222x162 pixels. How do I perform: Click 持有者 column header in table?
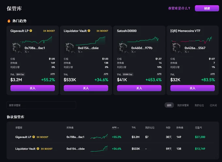click(x=180, y=128)
